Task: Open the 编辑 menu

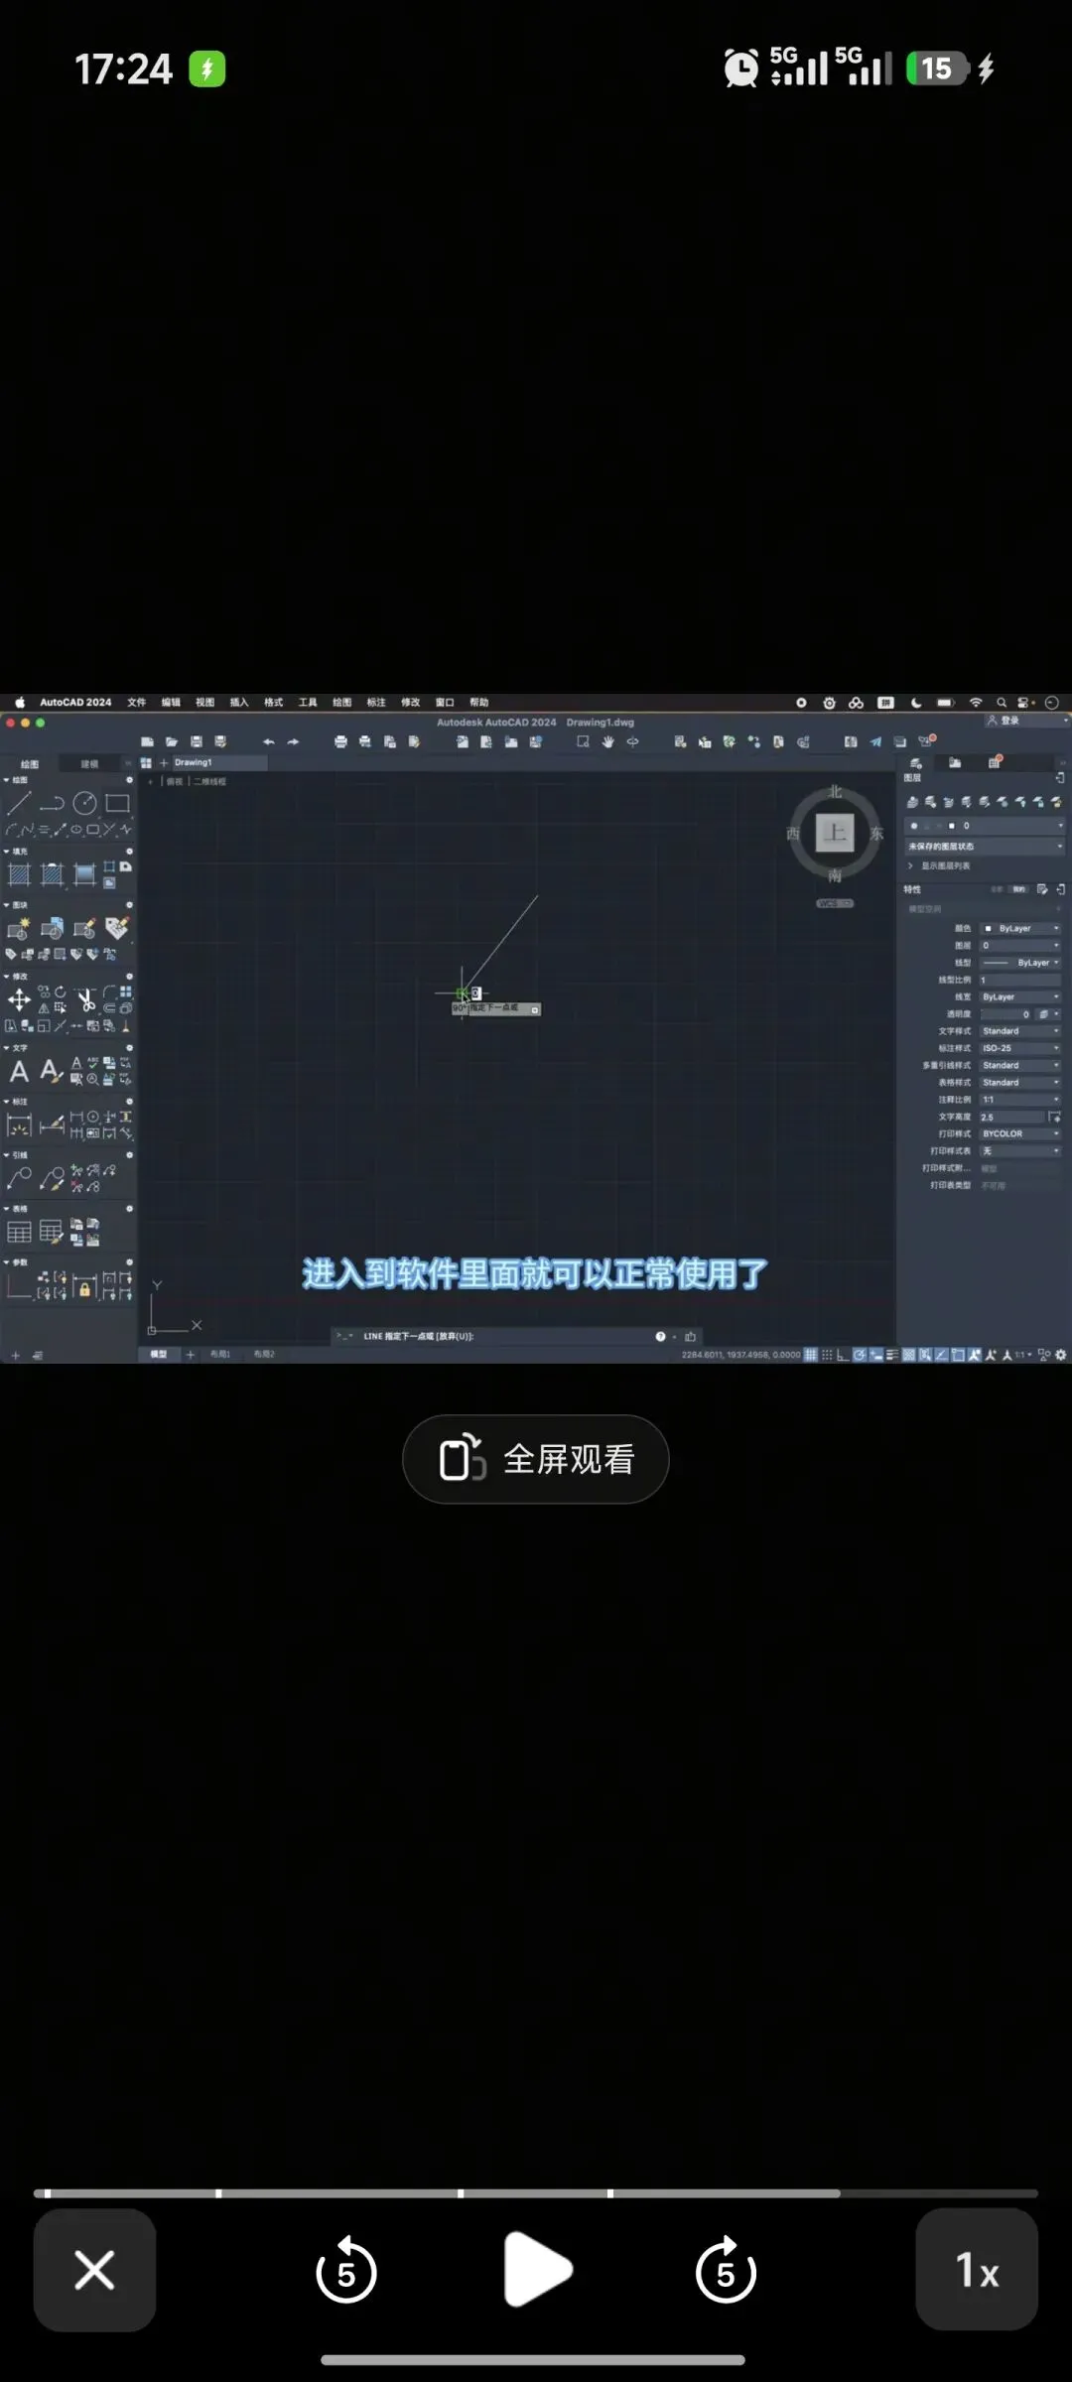Action: 171,702
